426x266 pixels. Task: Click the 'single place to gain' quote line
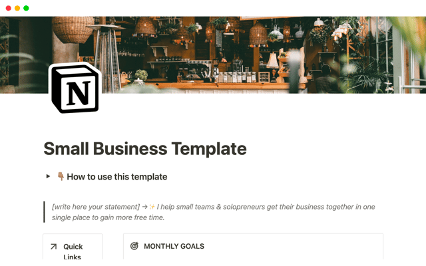pos(108,217)
